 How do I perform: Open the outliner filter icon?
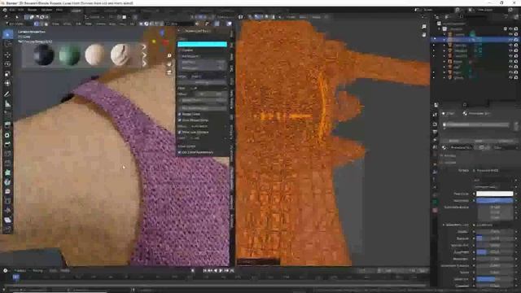[506, 16]
